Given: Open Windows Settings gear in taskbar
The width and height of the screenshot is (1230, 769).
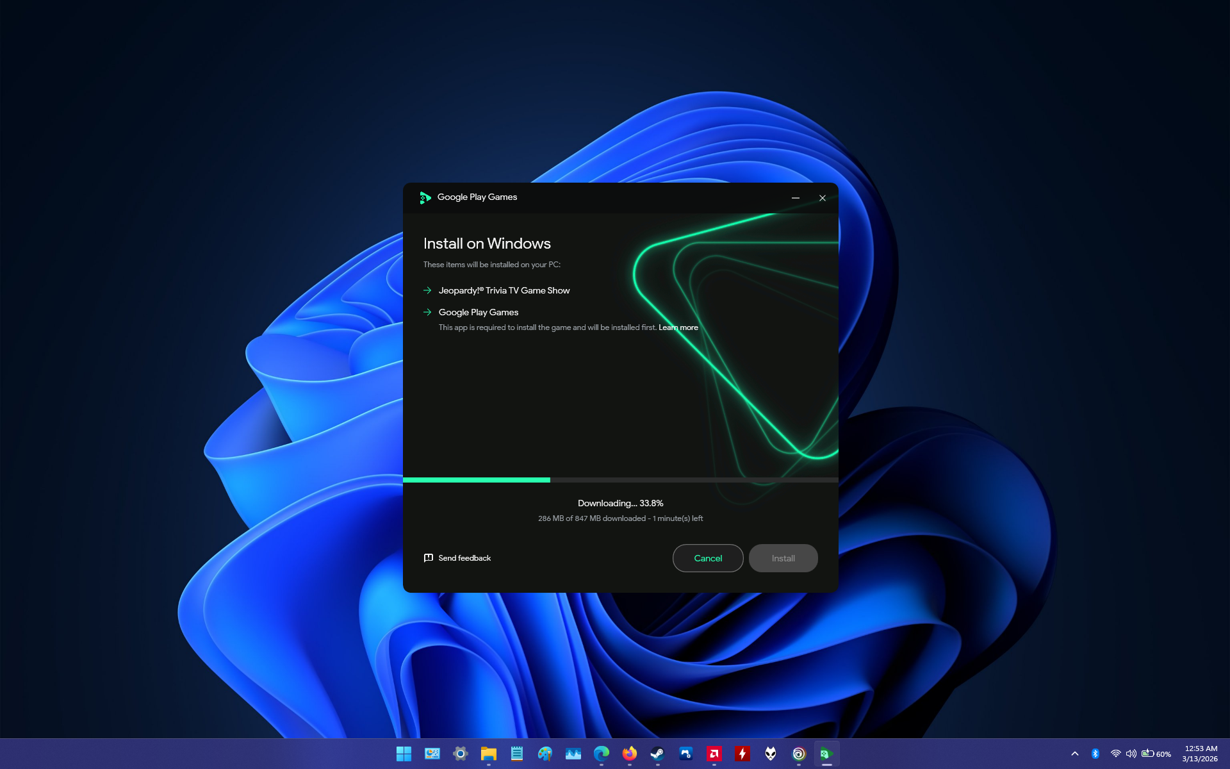Looking at the screenshot, I should coord(460,754).
